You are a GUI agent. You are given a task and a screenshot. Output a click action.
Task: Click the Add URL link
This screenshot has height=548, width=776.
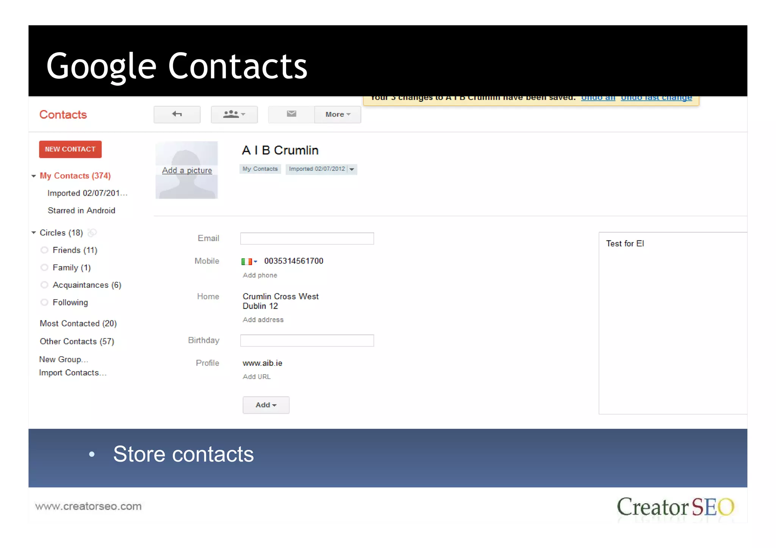pyautogui.click(x=257, y=377)
